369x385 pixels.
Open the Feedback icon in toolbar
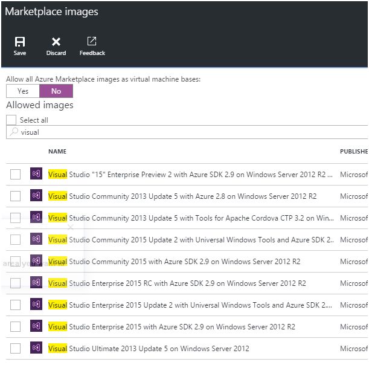pyautogui.click(x=92, y=42)
